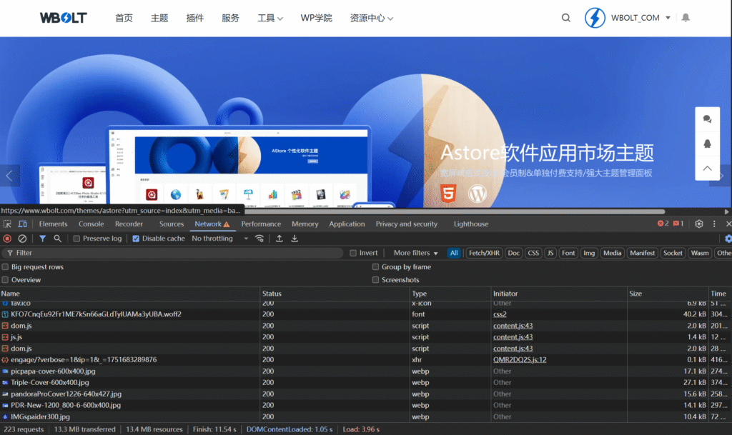Export HAR file download icon
This screenshot has height=435, width=732.
coord(295,239)
